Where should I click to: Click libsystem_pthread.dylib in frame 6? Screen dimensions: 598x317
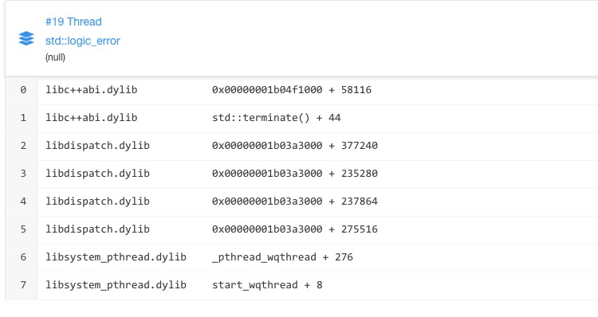coord(116,257)
